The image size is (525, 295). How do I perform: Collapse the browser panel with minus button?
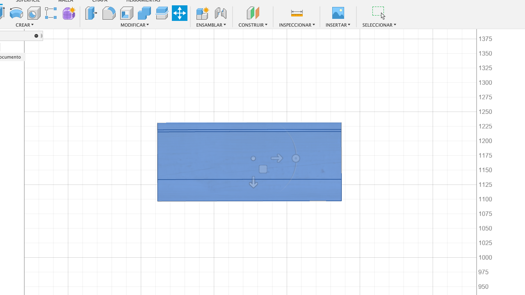click(x=36, y=36)
